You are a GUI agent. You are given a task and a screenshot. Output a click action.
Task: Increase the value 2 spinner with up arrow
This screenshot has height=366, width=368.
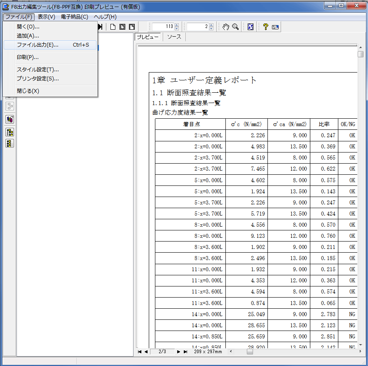tap(211, 25)
